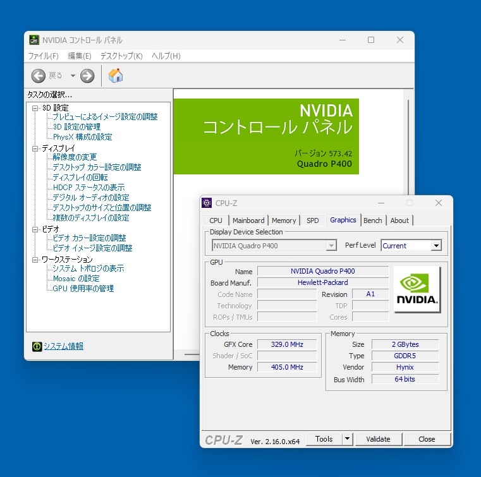
Task: Select 3D 設定の管理
Action: click(x=76, y=127)
